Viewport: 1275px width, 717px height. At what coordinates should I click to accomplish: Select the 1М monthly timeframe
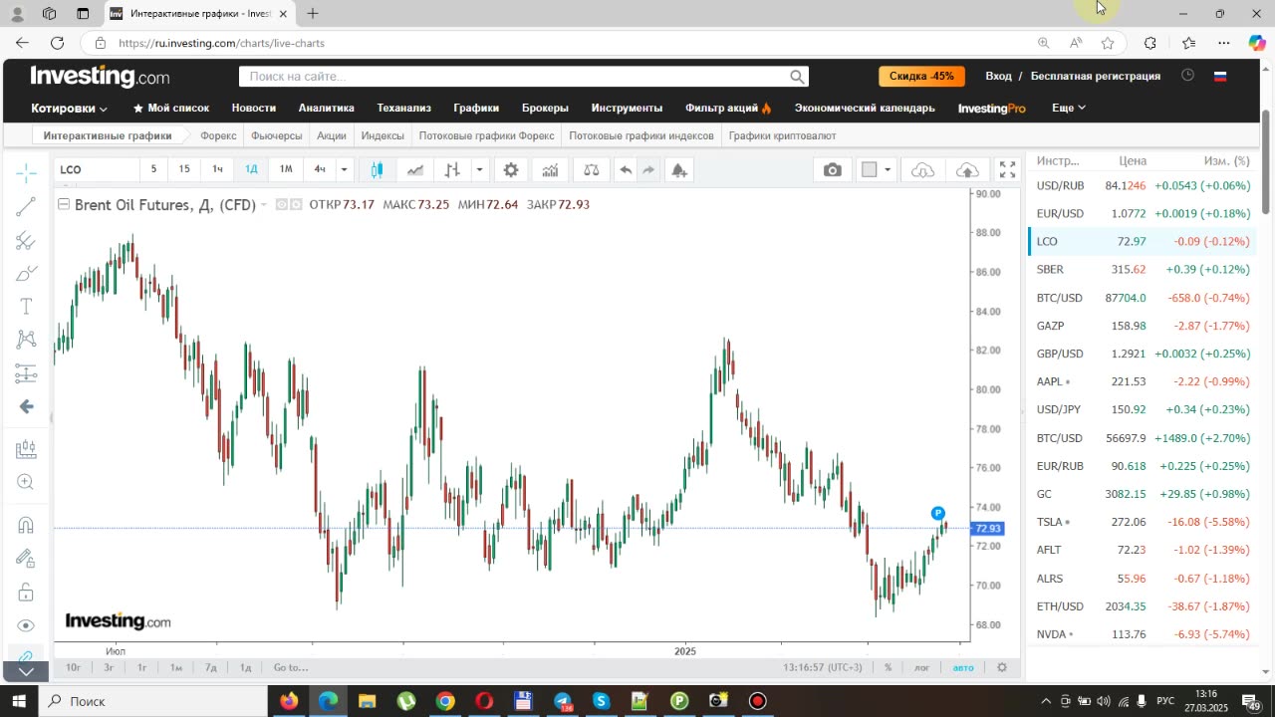click(286, 169)
